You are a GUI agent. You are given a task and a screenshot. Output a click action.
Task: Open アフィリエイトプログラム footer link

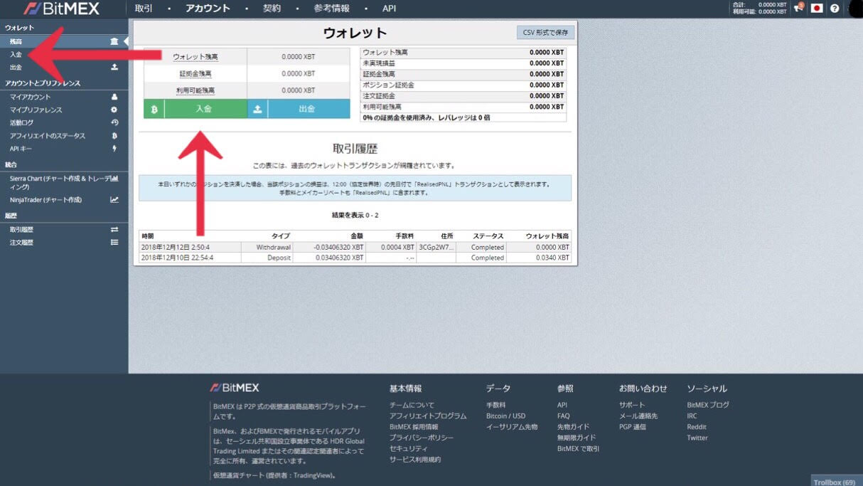428,416
